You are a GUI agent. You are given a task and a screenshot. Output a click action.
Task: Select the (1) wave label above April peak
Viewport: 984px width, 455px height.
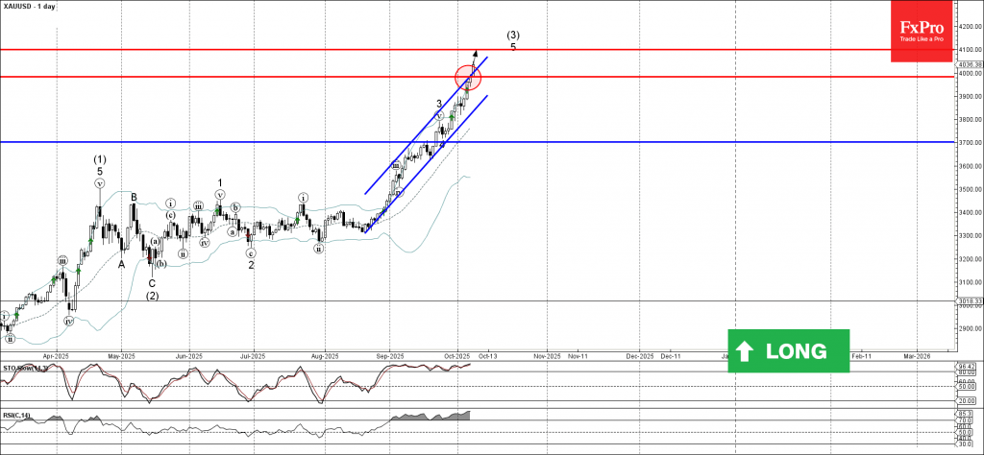[x=100, y=159]
